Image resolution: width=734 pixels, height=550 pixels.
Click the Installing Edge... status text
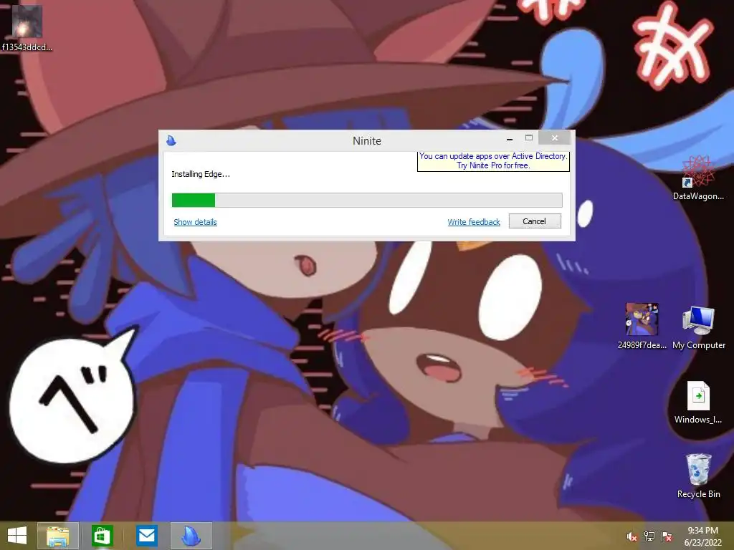pos(201,174)
